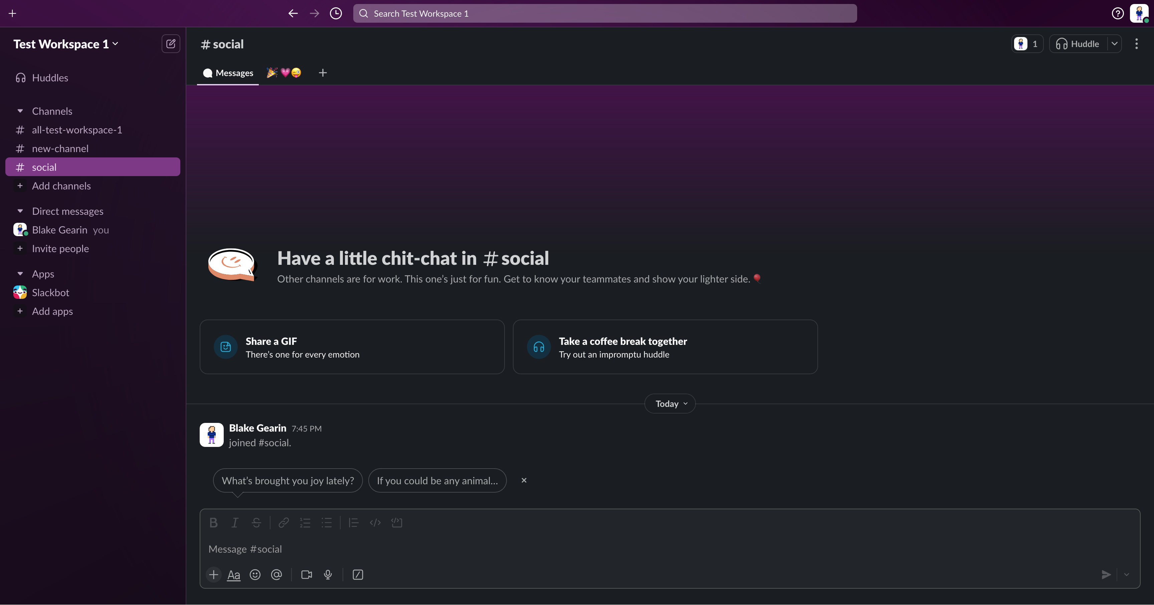Toggle the Aa formatting toolbar visibility

[x=233, y=575]
